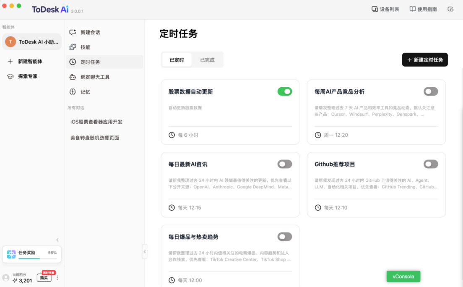Image resolution: width=463 pixels, height=287 pixels.
Task: Click the 任务奖励 progress bar
Action: coord(37,258)
